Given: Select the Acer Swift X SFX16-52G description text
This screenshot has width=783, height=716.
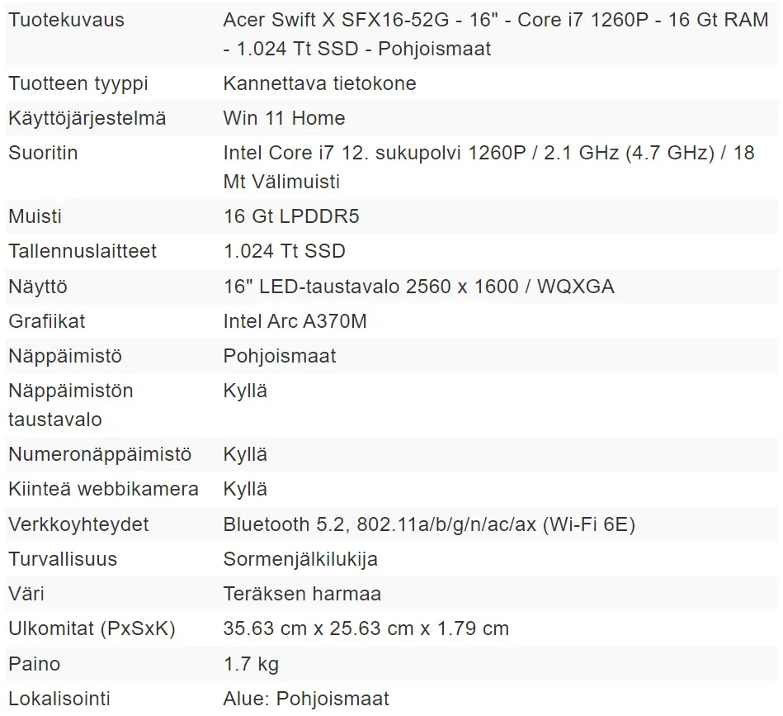Looking at the screenshot, I should click(x=495, y=34).
